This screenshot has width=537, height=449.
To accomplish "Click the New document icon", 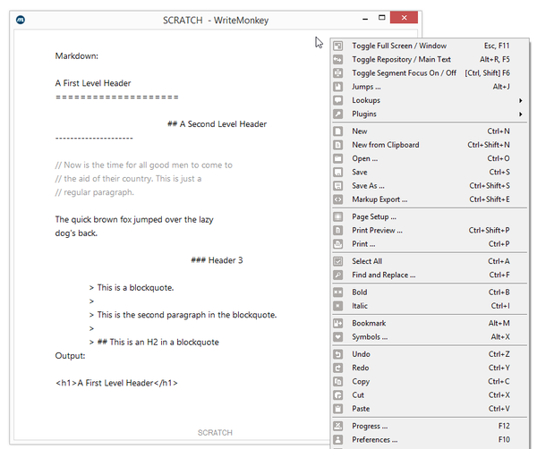I will [338, 131].
